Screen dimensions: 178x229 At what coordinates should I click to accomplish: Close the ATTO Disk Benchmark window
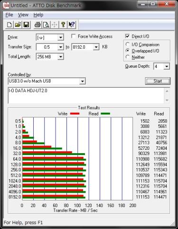point(167,4)
